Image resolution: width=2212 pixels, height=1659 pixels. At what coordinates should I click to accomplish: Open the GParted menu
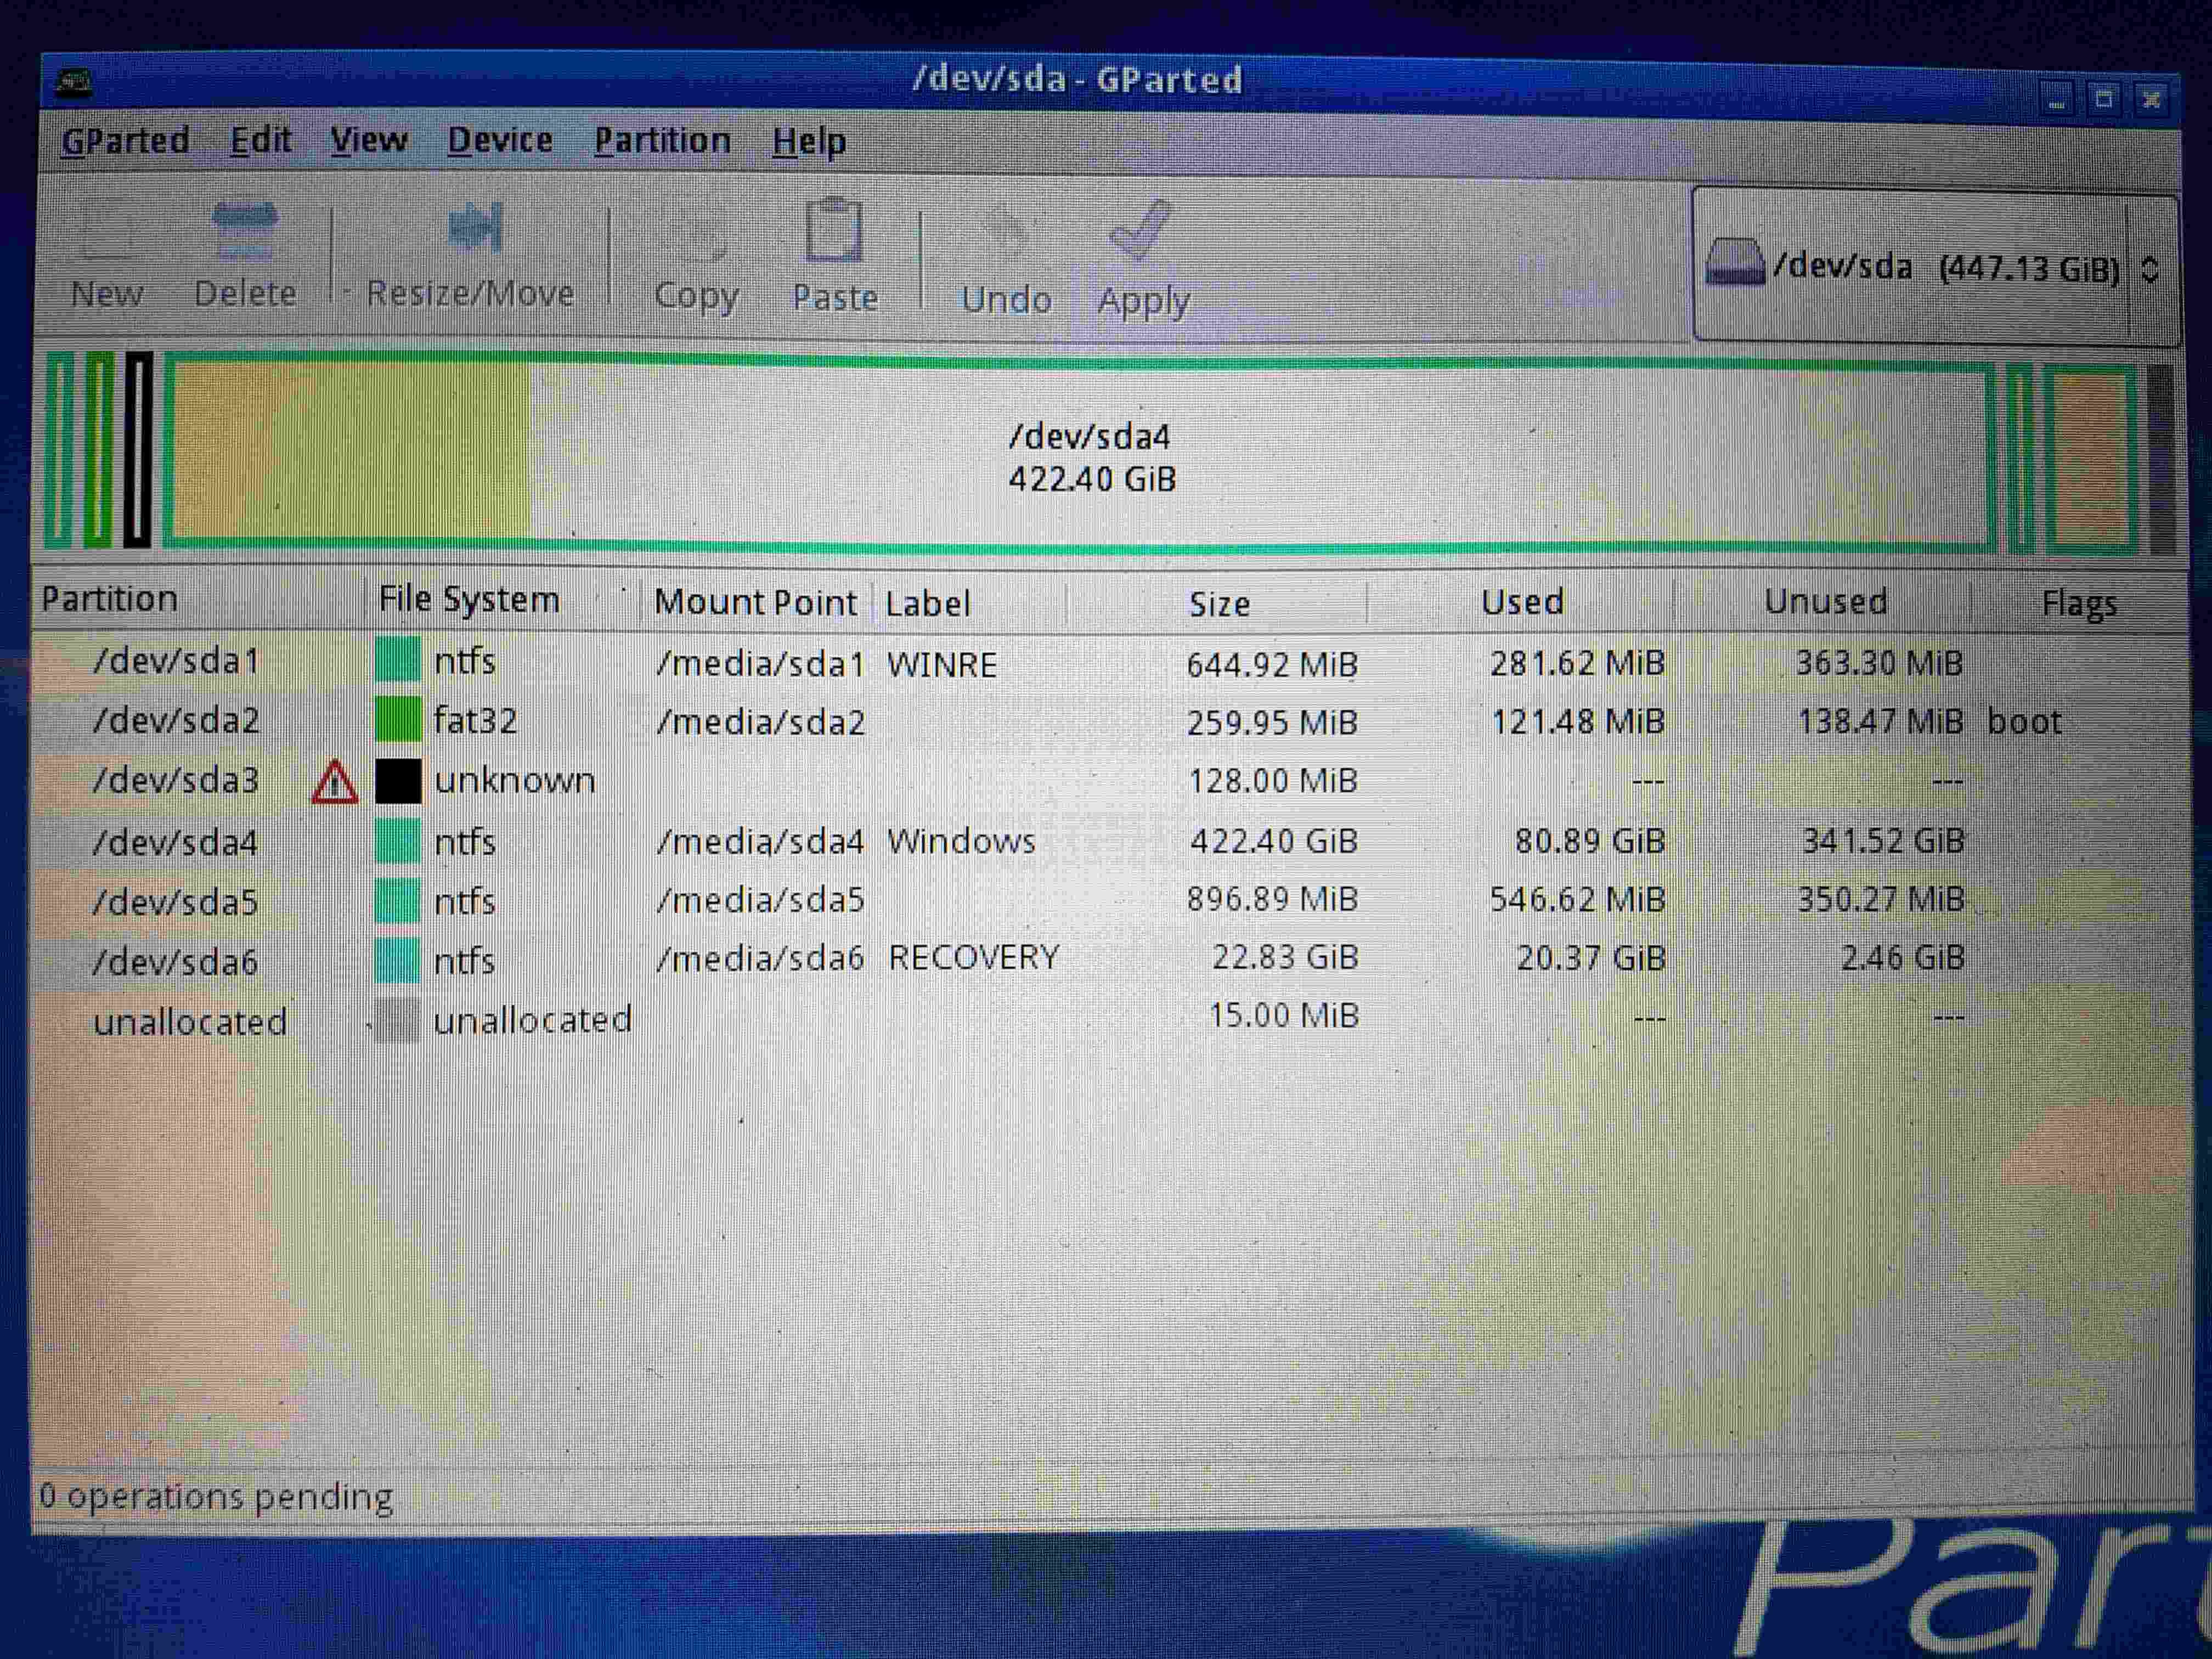[125, 141]
